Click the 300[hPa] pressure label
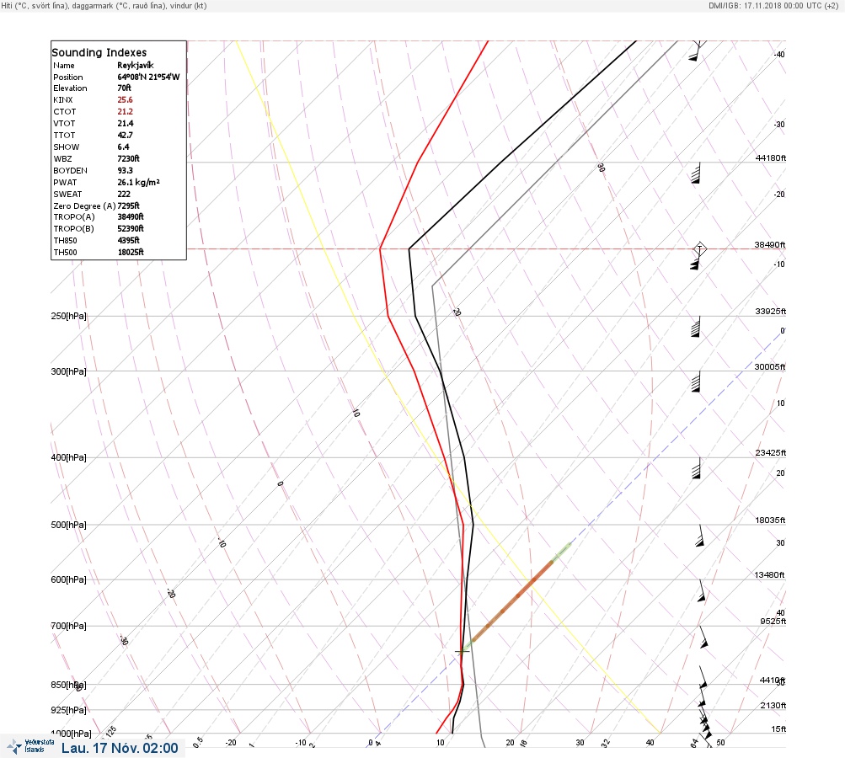This screenshot has height=758, width=845. [x=68, y=371]
